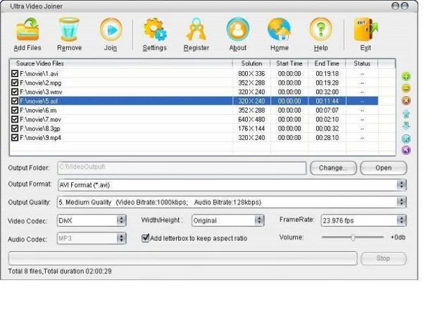431x323 pixels.
Task: Go to Home globe icon
Action: [279, 29]
